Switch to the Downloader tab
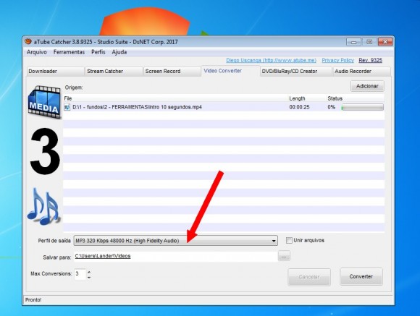This screenshot has width=420, height=316. coord(55,72)
